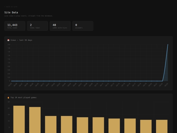
Task: Click the peak data point of views line
Action: 168,44
